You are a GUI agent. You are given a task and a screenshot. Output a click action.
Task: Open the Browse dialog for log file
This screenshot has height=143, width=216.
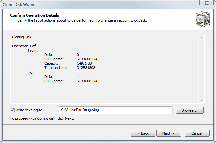(190, 110)
